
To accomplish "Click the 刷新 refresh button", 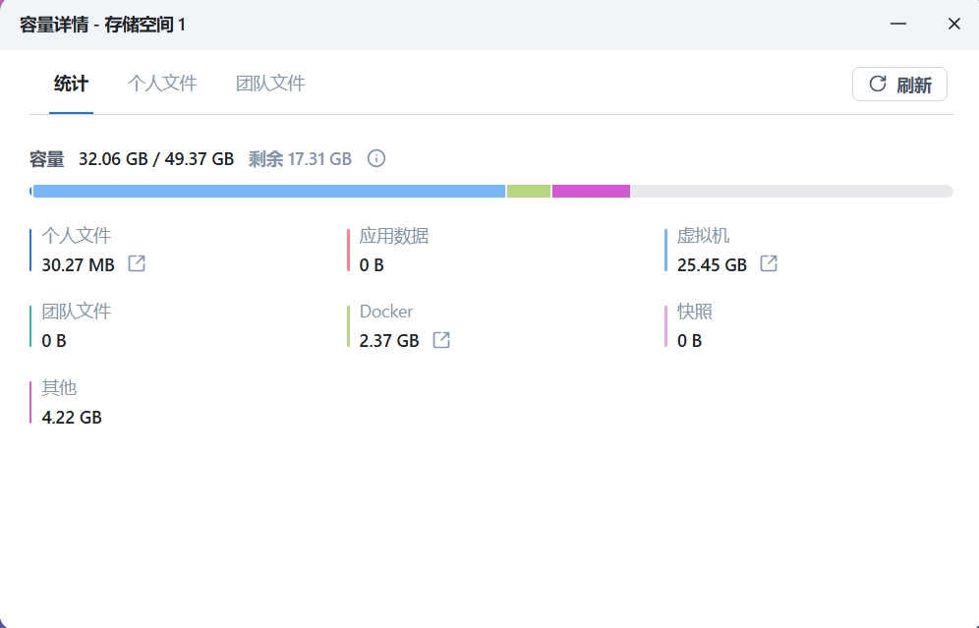I will point(899,85).
